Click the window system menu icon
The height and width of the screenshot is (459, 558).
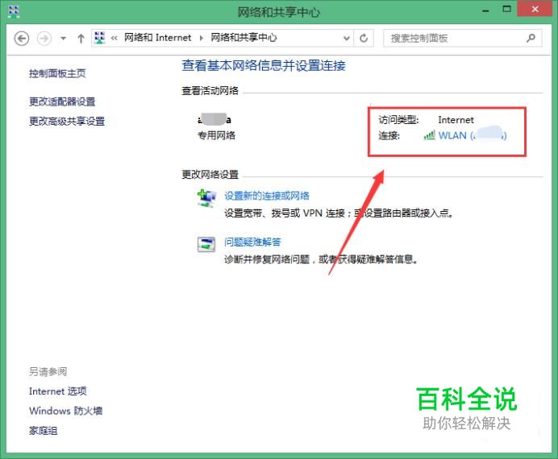(x=14, y=12)
